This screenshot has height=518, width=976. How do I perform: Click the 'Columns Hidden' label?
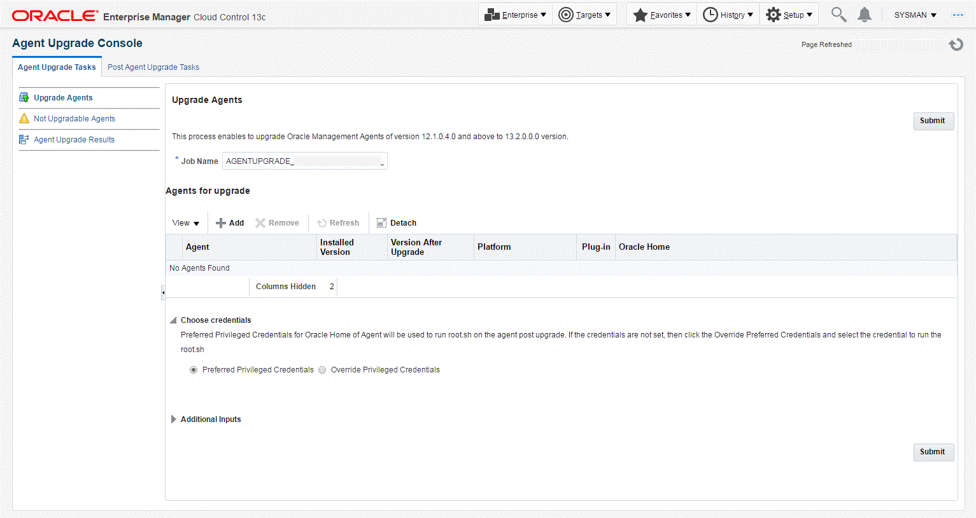click(286, 287)
